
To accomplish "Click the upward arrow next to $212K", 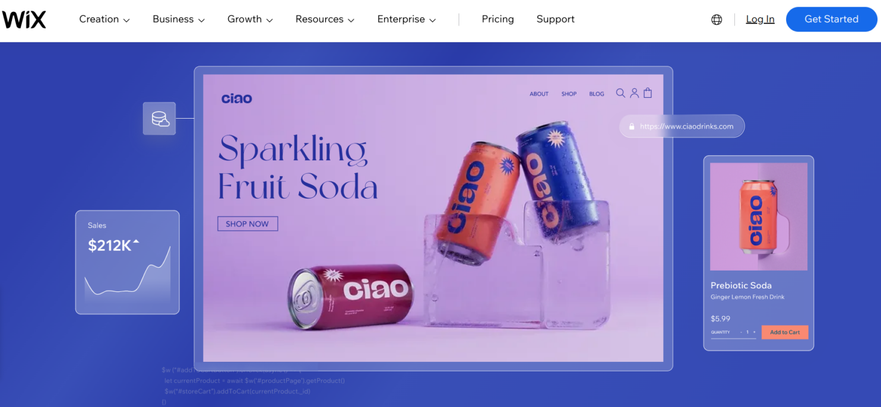I will tap(136, 241).
